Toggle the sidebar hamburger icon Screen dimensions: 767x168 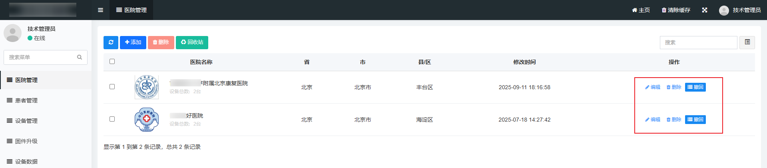tap(100, 10)
